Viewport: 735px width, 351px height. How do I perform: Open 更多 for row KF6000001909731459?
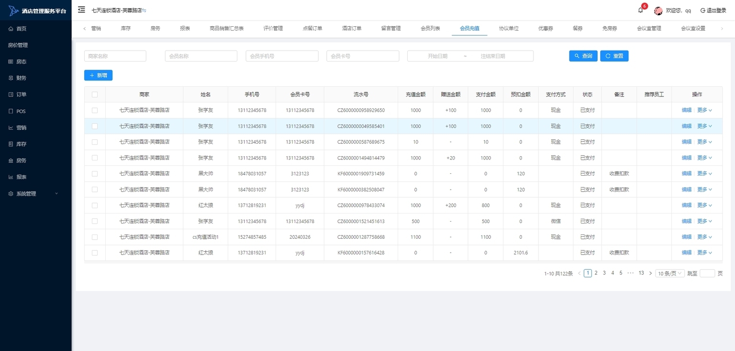704,173
